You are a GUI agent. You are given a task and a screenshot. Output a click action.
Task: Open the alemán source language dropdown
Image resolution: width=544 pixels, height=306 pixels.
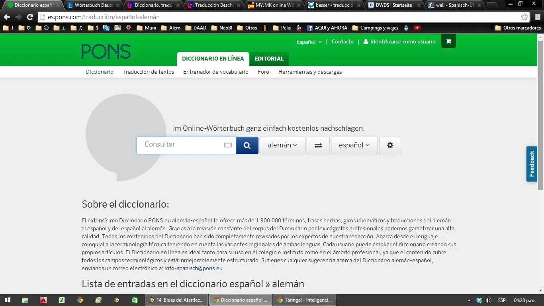tap(282, 145)
